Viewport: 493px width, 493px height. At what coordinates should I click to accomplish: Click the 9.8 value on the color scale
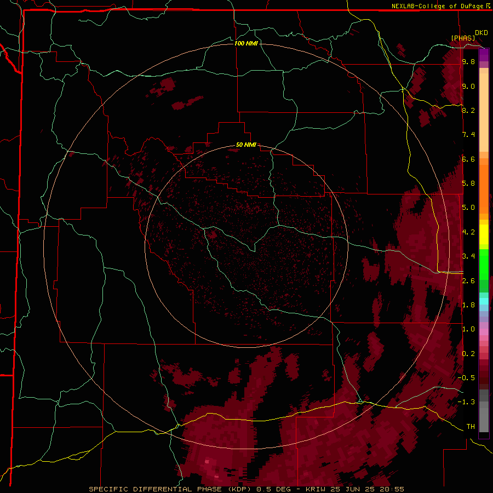pos(468,61)
